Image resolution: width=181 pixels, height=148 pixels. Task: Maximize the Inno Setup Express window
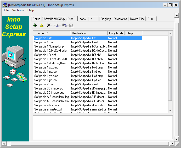pos(170,5)
